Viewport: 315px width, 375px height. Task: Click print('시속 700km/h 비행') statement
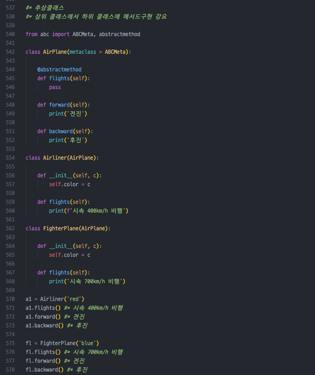(87, 282)
